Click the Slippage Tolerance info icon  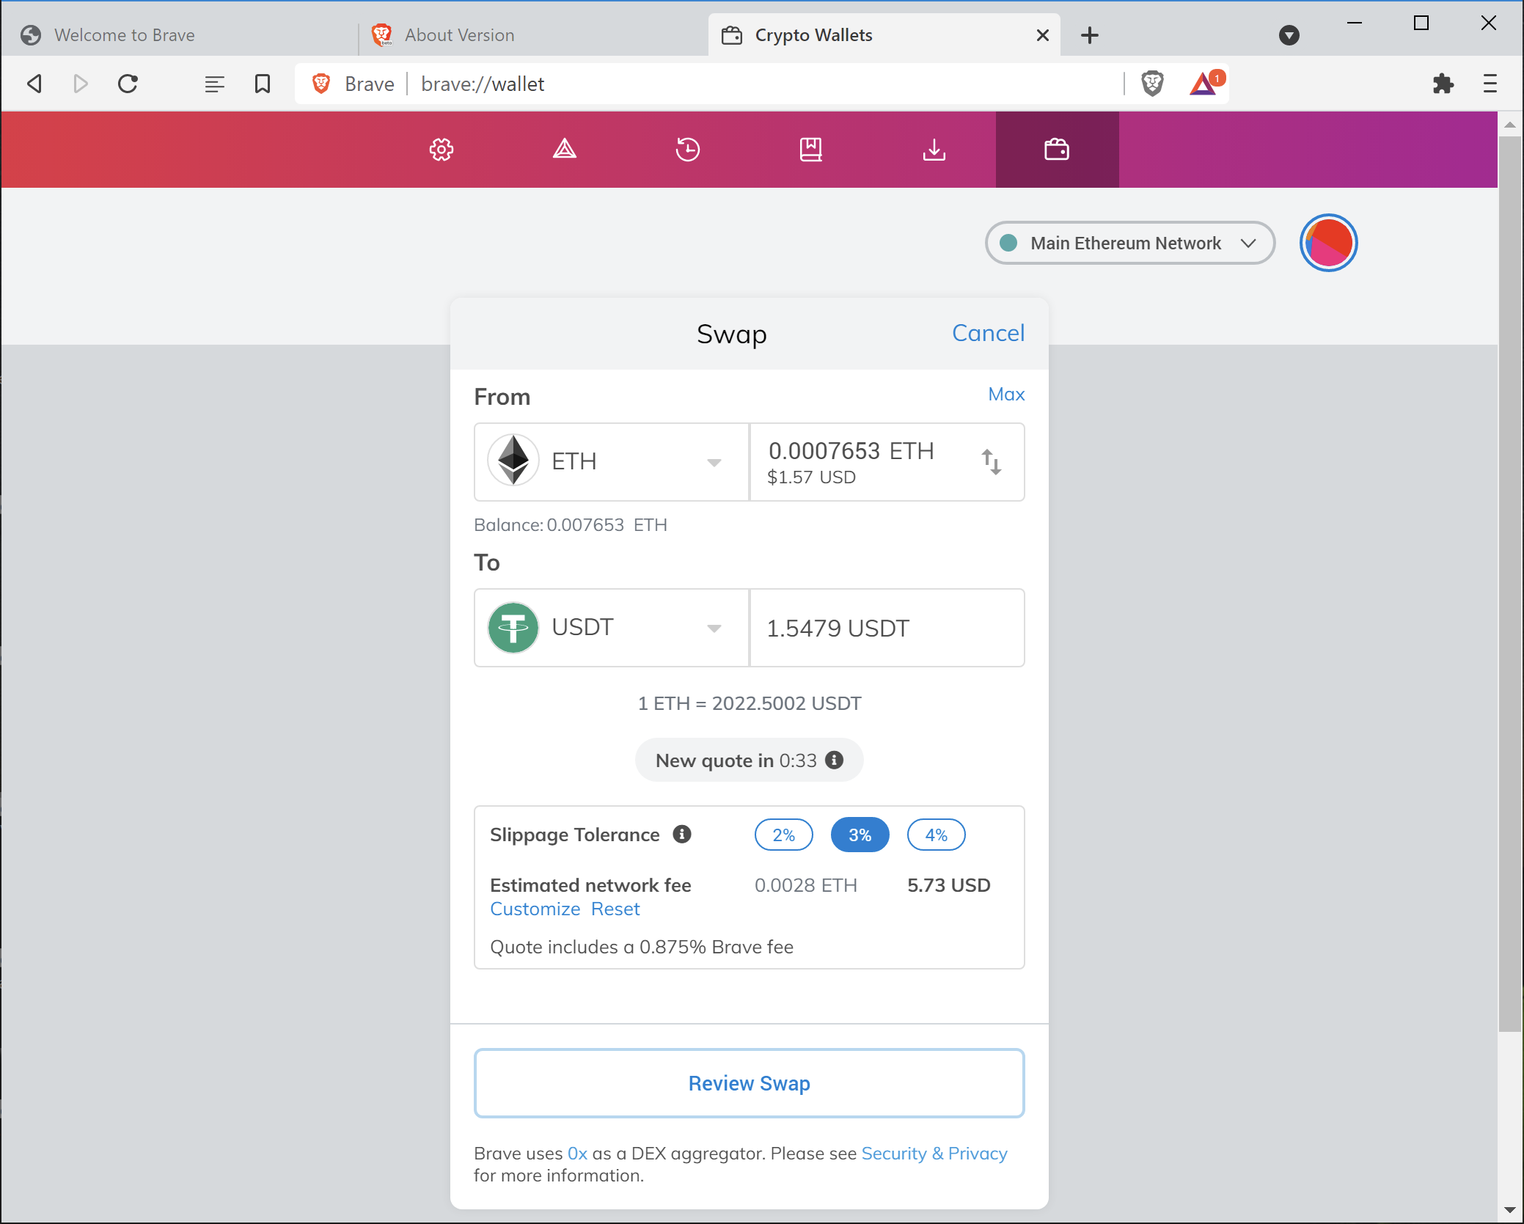pyautogui.click(x=682, y=834)
